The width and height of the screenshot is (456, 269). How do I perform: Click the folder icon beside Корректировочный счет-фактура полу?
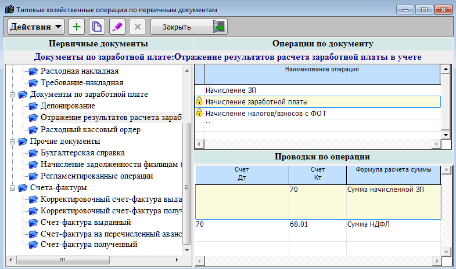coord(33,211)
